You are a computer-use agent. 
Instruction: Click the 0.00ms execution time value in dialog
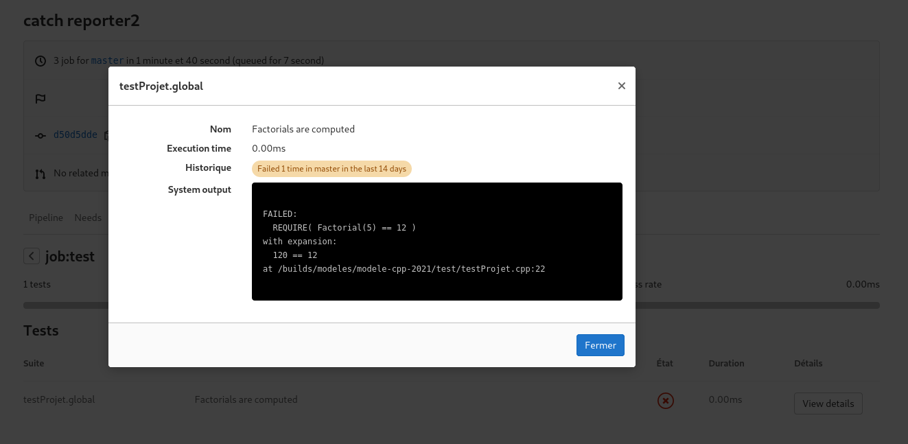[x=269, y=148]
